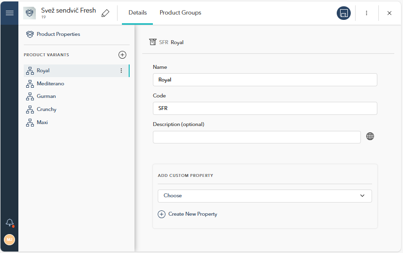Open the MJ user avatar menu
This screenshot has height=253, width=403.
click(x=10, y=239)
